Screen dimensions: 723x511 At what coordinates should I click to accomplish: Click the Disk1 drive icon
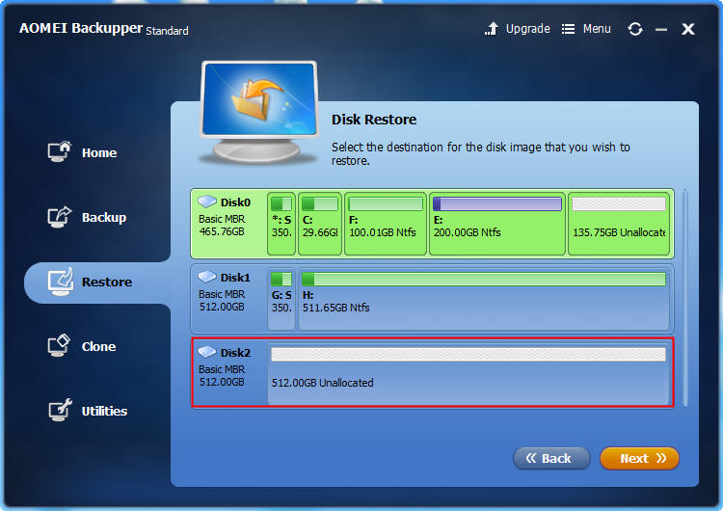tap(207, 277)
